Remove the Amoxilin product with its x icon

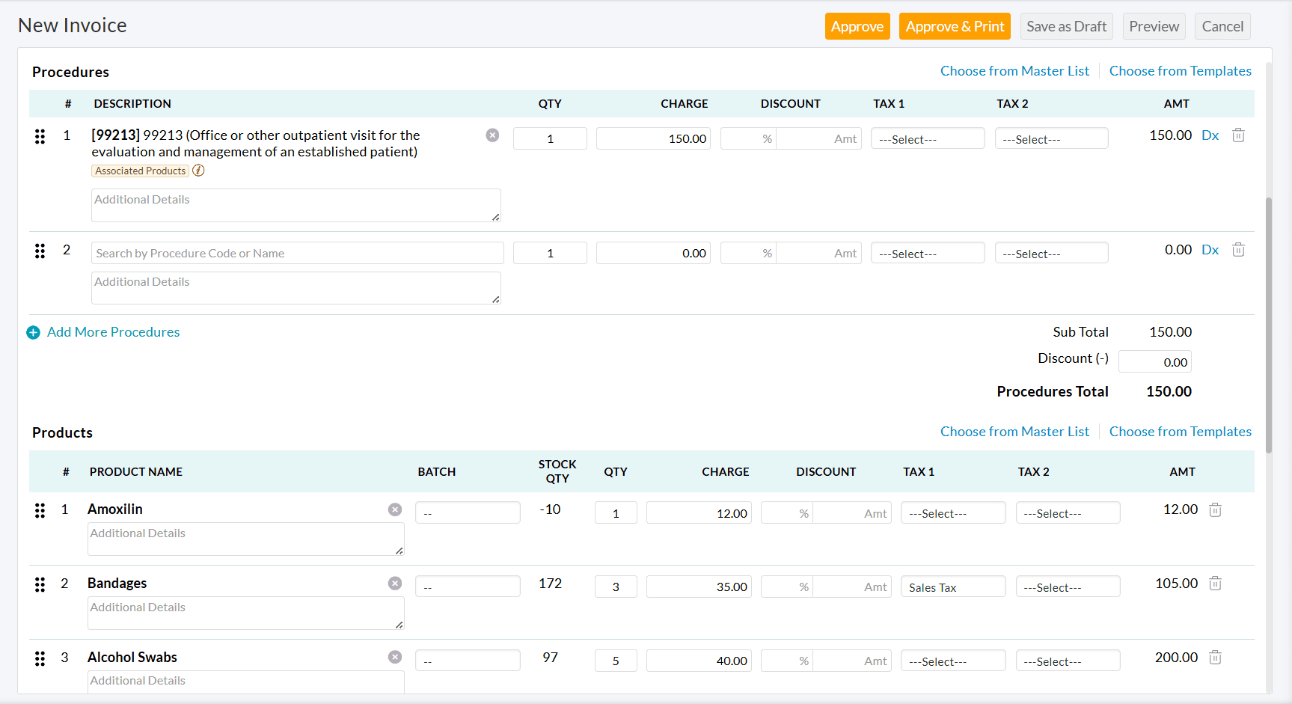[x=395, y=509]
